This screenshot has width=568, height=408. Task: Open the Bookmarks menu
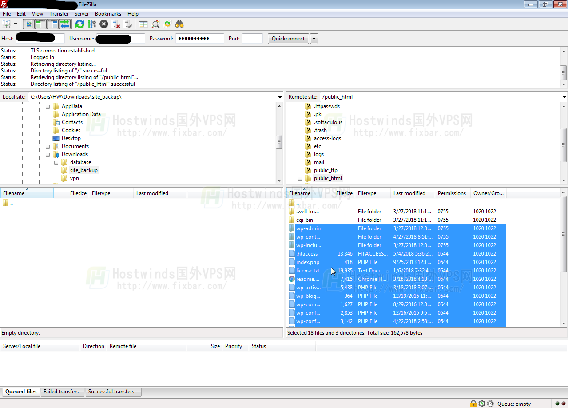point(108,14)
